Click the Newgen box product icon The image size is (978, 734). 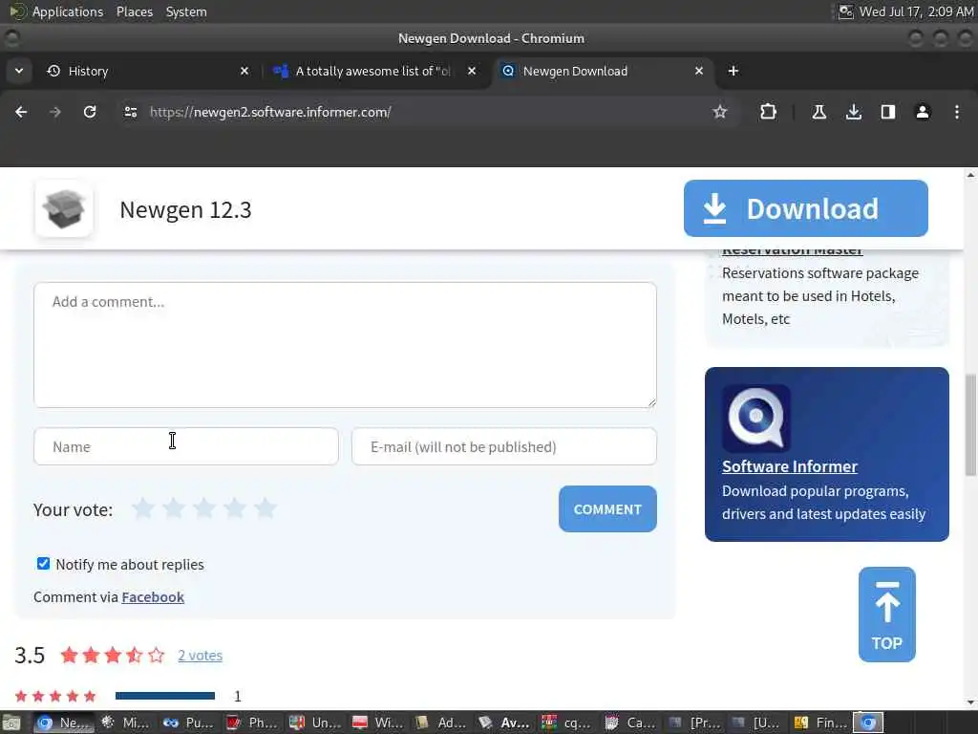click(64, 209)
